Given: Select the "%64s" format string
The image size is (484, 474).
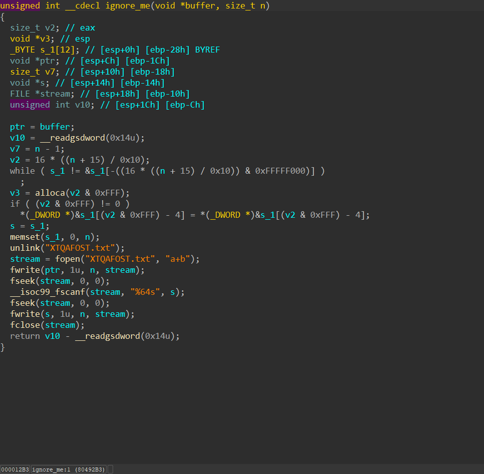Looking at the screenshot, I should pyautogui.click(x=145, y=292).
